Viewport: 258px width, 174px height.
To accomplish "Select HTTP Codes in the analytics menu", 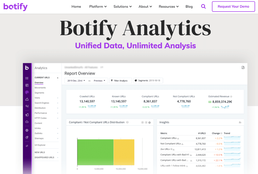I will (x=41, y=118).
